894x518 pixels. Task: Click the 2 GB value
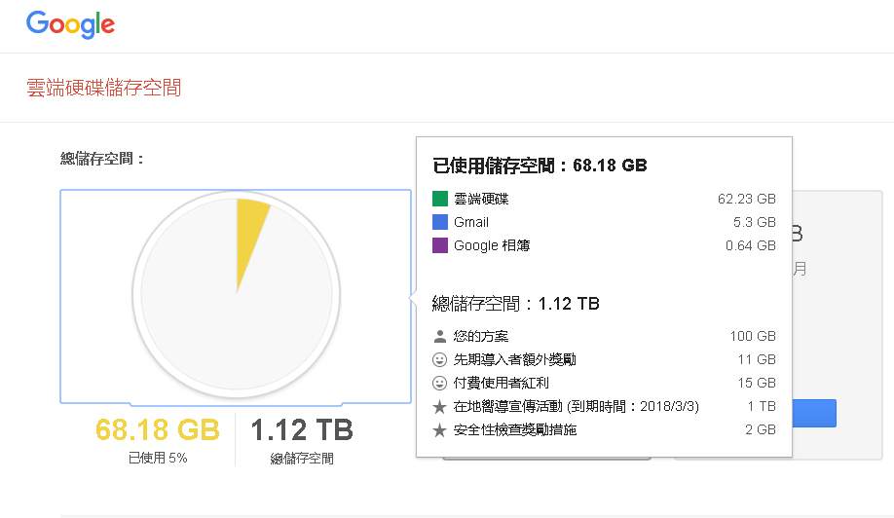point(761,429)
